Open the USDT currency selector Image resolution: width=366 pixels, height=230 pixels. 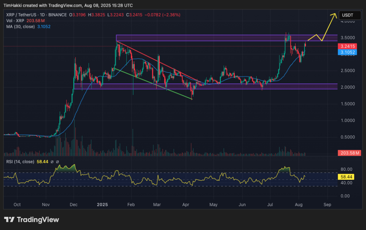tap(347, 15)
